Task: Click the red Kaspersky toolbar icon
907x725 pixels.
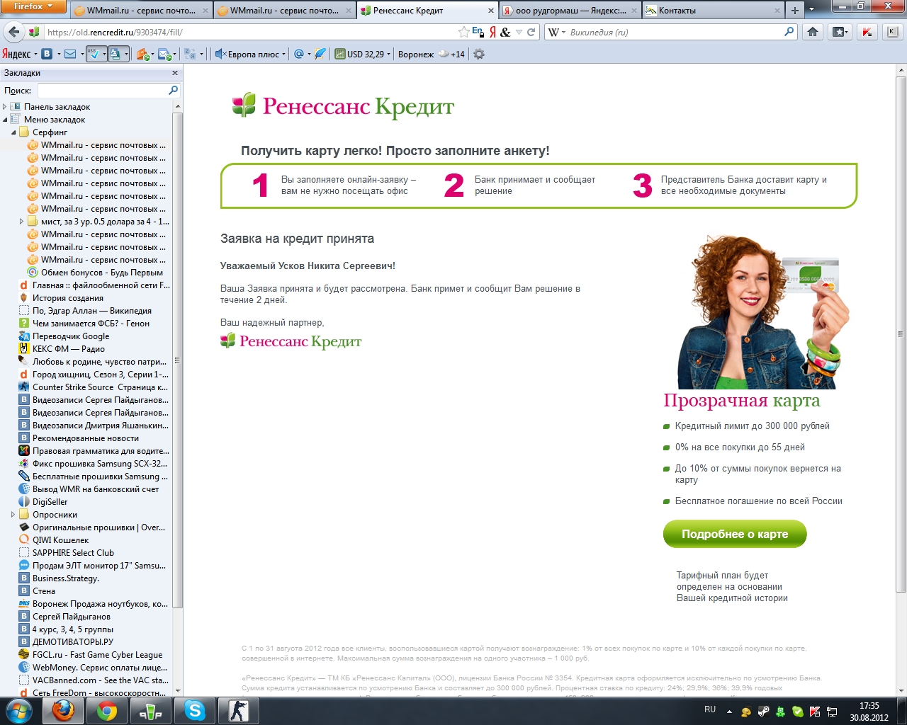Action: (x=867, y=32)
